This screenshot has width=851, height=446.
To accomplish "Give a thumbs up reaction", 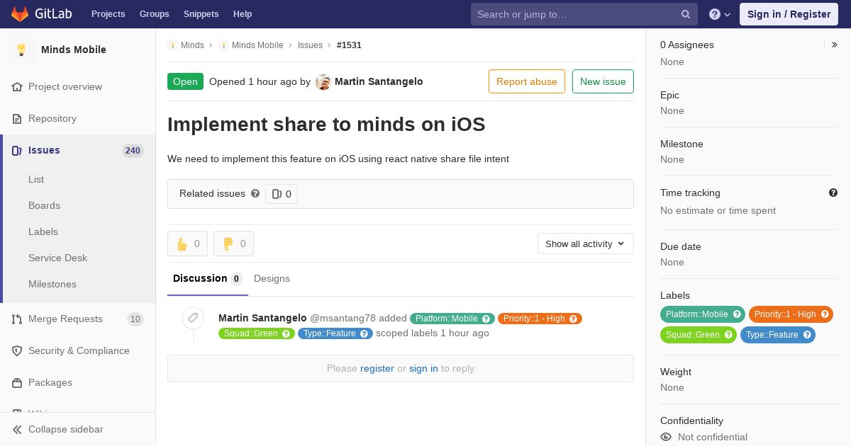I will click(187, 244).
